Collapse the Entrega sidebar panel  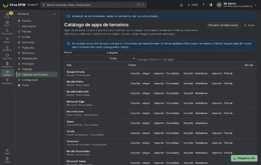pyautogui.click(x=54, y=14)
